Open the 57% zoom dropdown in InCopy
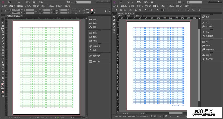 point(131,2)
